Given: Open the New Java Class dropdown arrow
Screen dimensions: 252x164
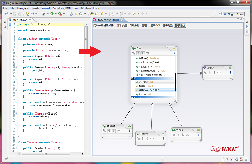Looking at the screenshot, I should coord(85,14).
